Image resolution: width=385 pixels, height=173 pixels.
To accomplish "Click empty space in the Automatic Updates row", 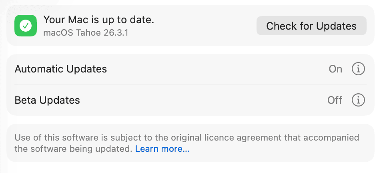I will [216, 69].
